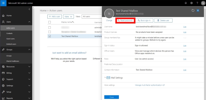Click the Add a user button
206x100 pixels.
click(55, 17)
